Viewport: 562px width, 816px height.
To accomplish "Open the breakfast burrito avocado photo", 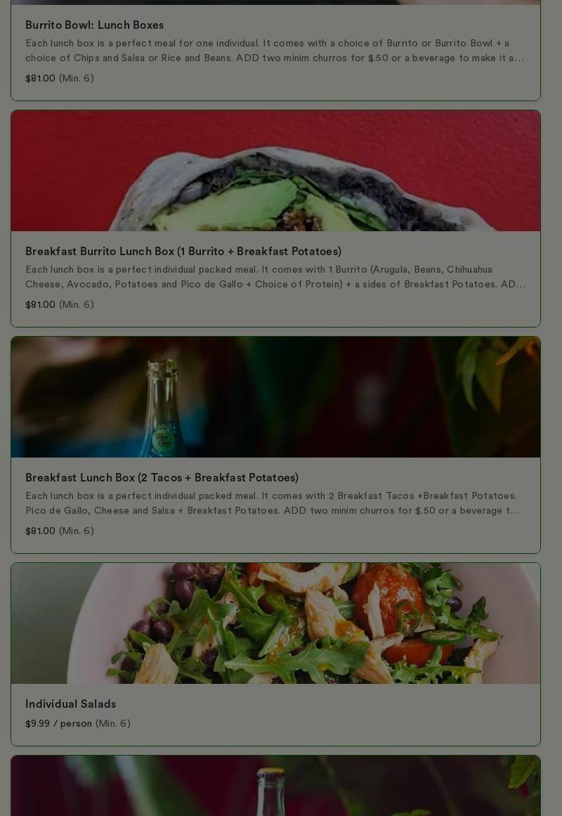I will click(x=275, y=171).
